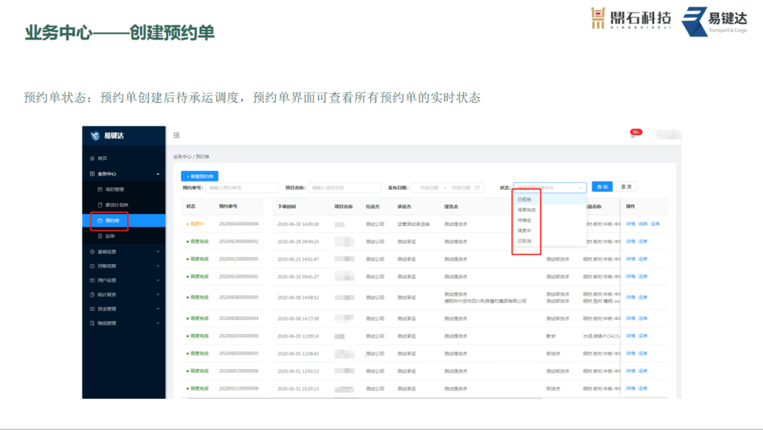Click timestamp 2020-06-08 14:17:38

298,318
